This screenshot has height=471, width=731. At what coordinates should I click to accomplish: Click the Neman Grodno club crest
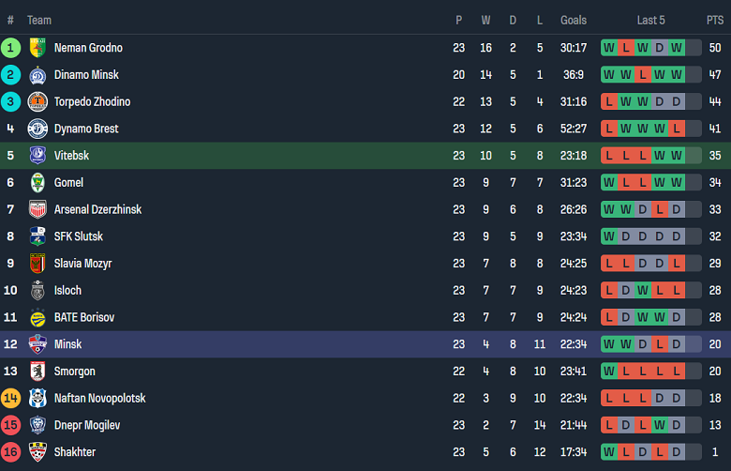coord(37,48)
